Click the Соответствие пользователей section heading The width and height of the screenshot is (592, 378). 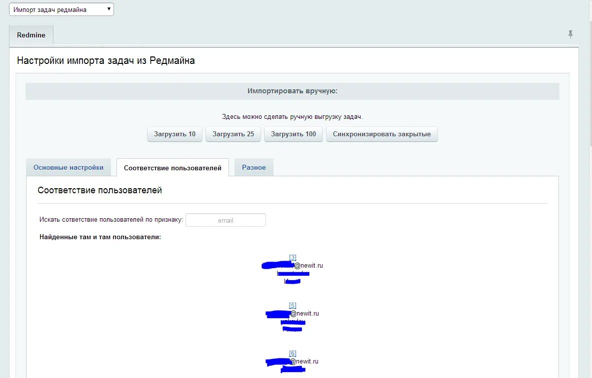coord(99,190)
